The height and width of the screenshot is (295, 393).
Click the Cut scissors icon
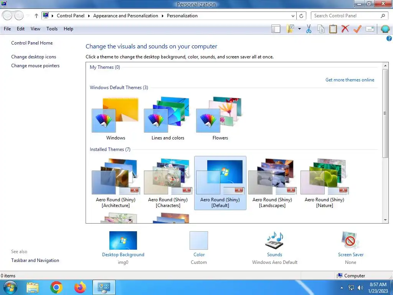pos(309,29)
